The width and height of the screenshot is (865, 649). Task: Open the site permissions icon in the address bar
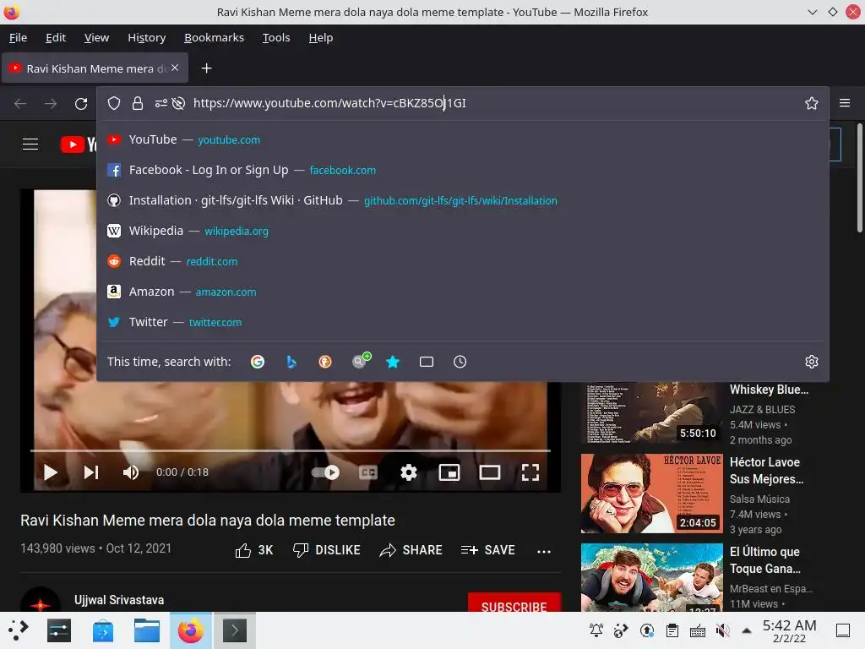160,103
